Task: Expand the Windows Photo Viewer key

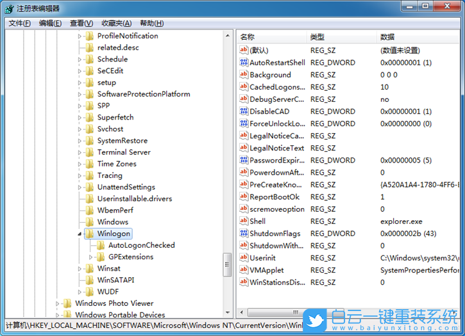Action: tap(57, 303)
